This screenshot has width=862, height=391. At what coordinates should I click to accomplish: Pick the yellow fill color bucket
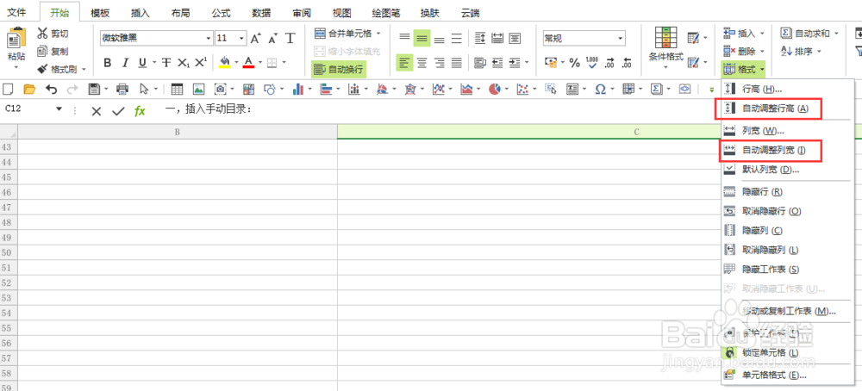[x=224, y=63]
